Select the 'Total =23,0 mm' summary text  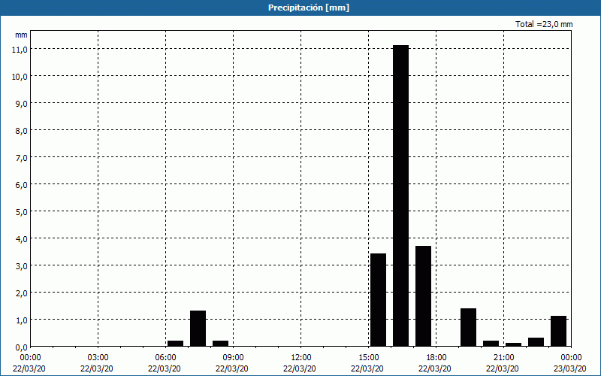pos(544,24)
